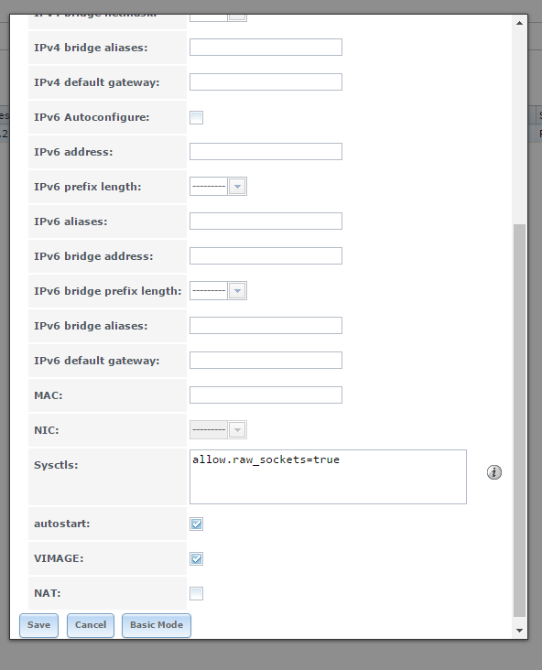The height and width of the screenshot is (670, 542).
Task: Click the scrollbar up arrow
Action: coord(519,23)
